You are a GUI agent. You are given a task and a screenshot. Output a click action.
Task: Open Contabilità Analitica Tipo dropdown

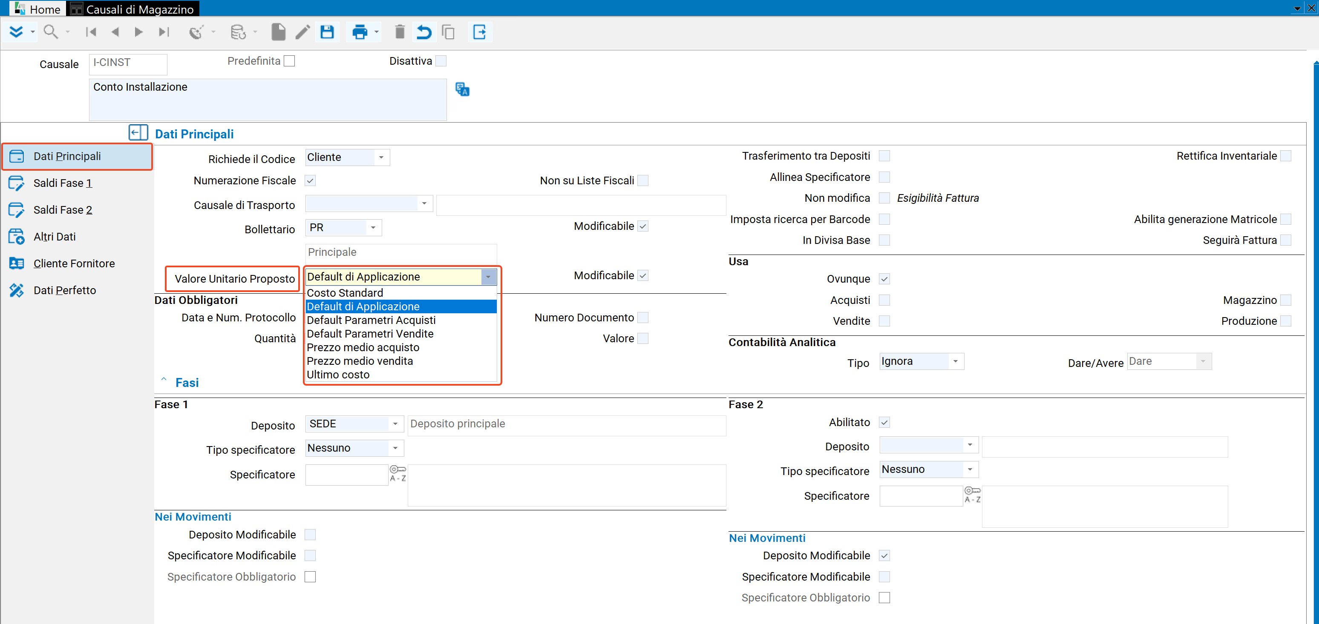click(x=956, y=361)
